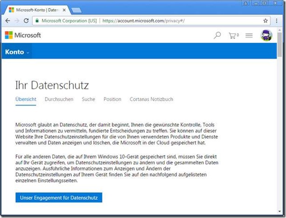Bookmark this page with the star icon
The image size is (286, 218).
[x=266, y=21]
